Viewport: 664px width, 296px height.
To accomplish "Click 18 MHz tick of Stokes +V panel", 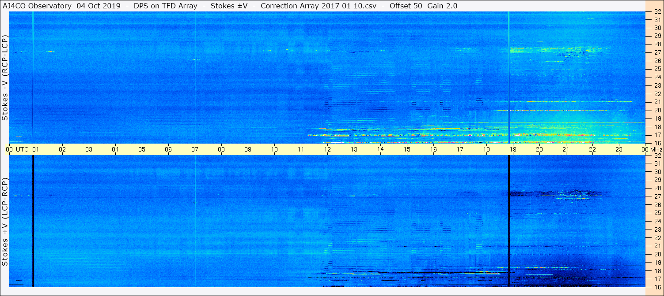I will pos(657,271).
